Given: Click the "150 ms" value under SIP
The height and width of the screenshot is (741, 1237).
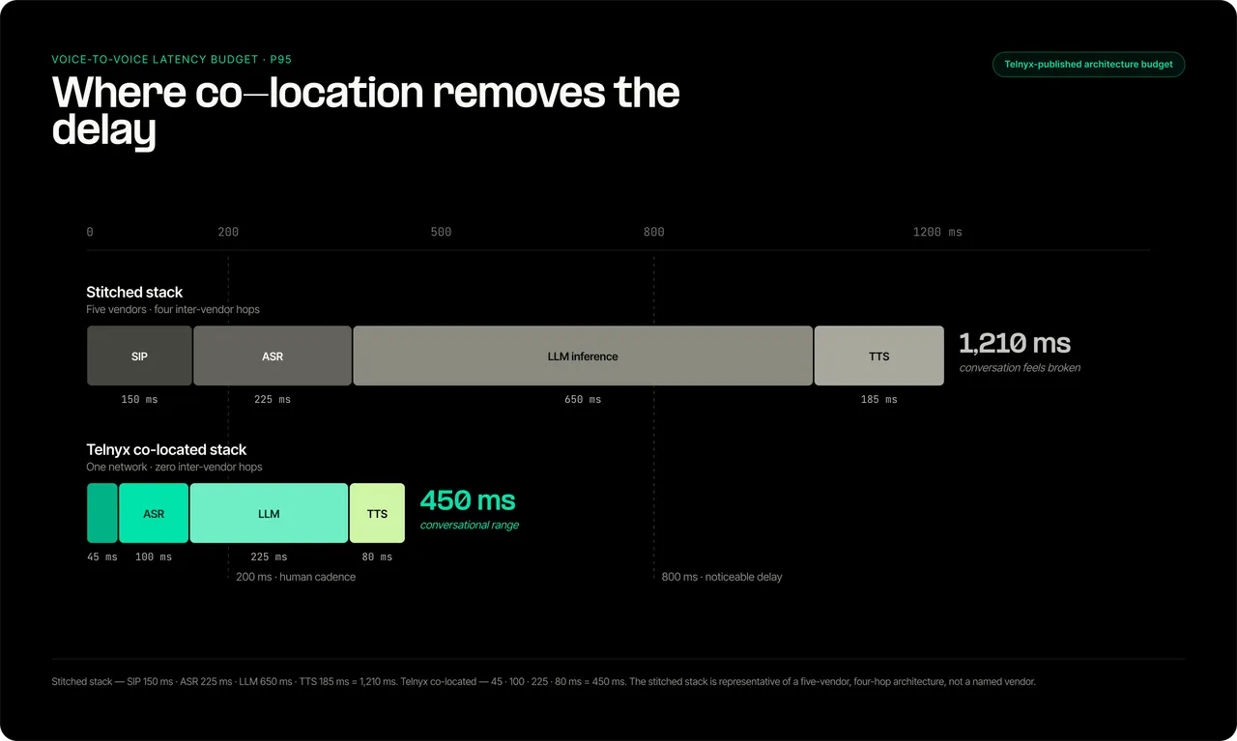Looking at the screenshot, I should click(x=139, y=399).
